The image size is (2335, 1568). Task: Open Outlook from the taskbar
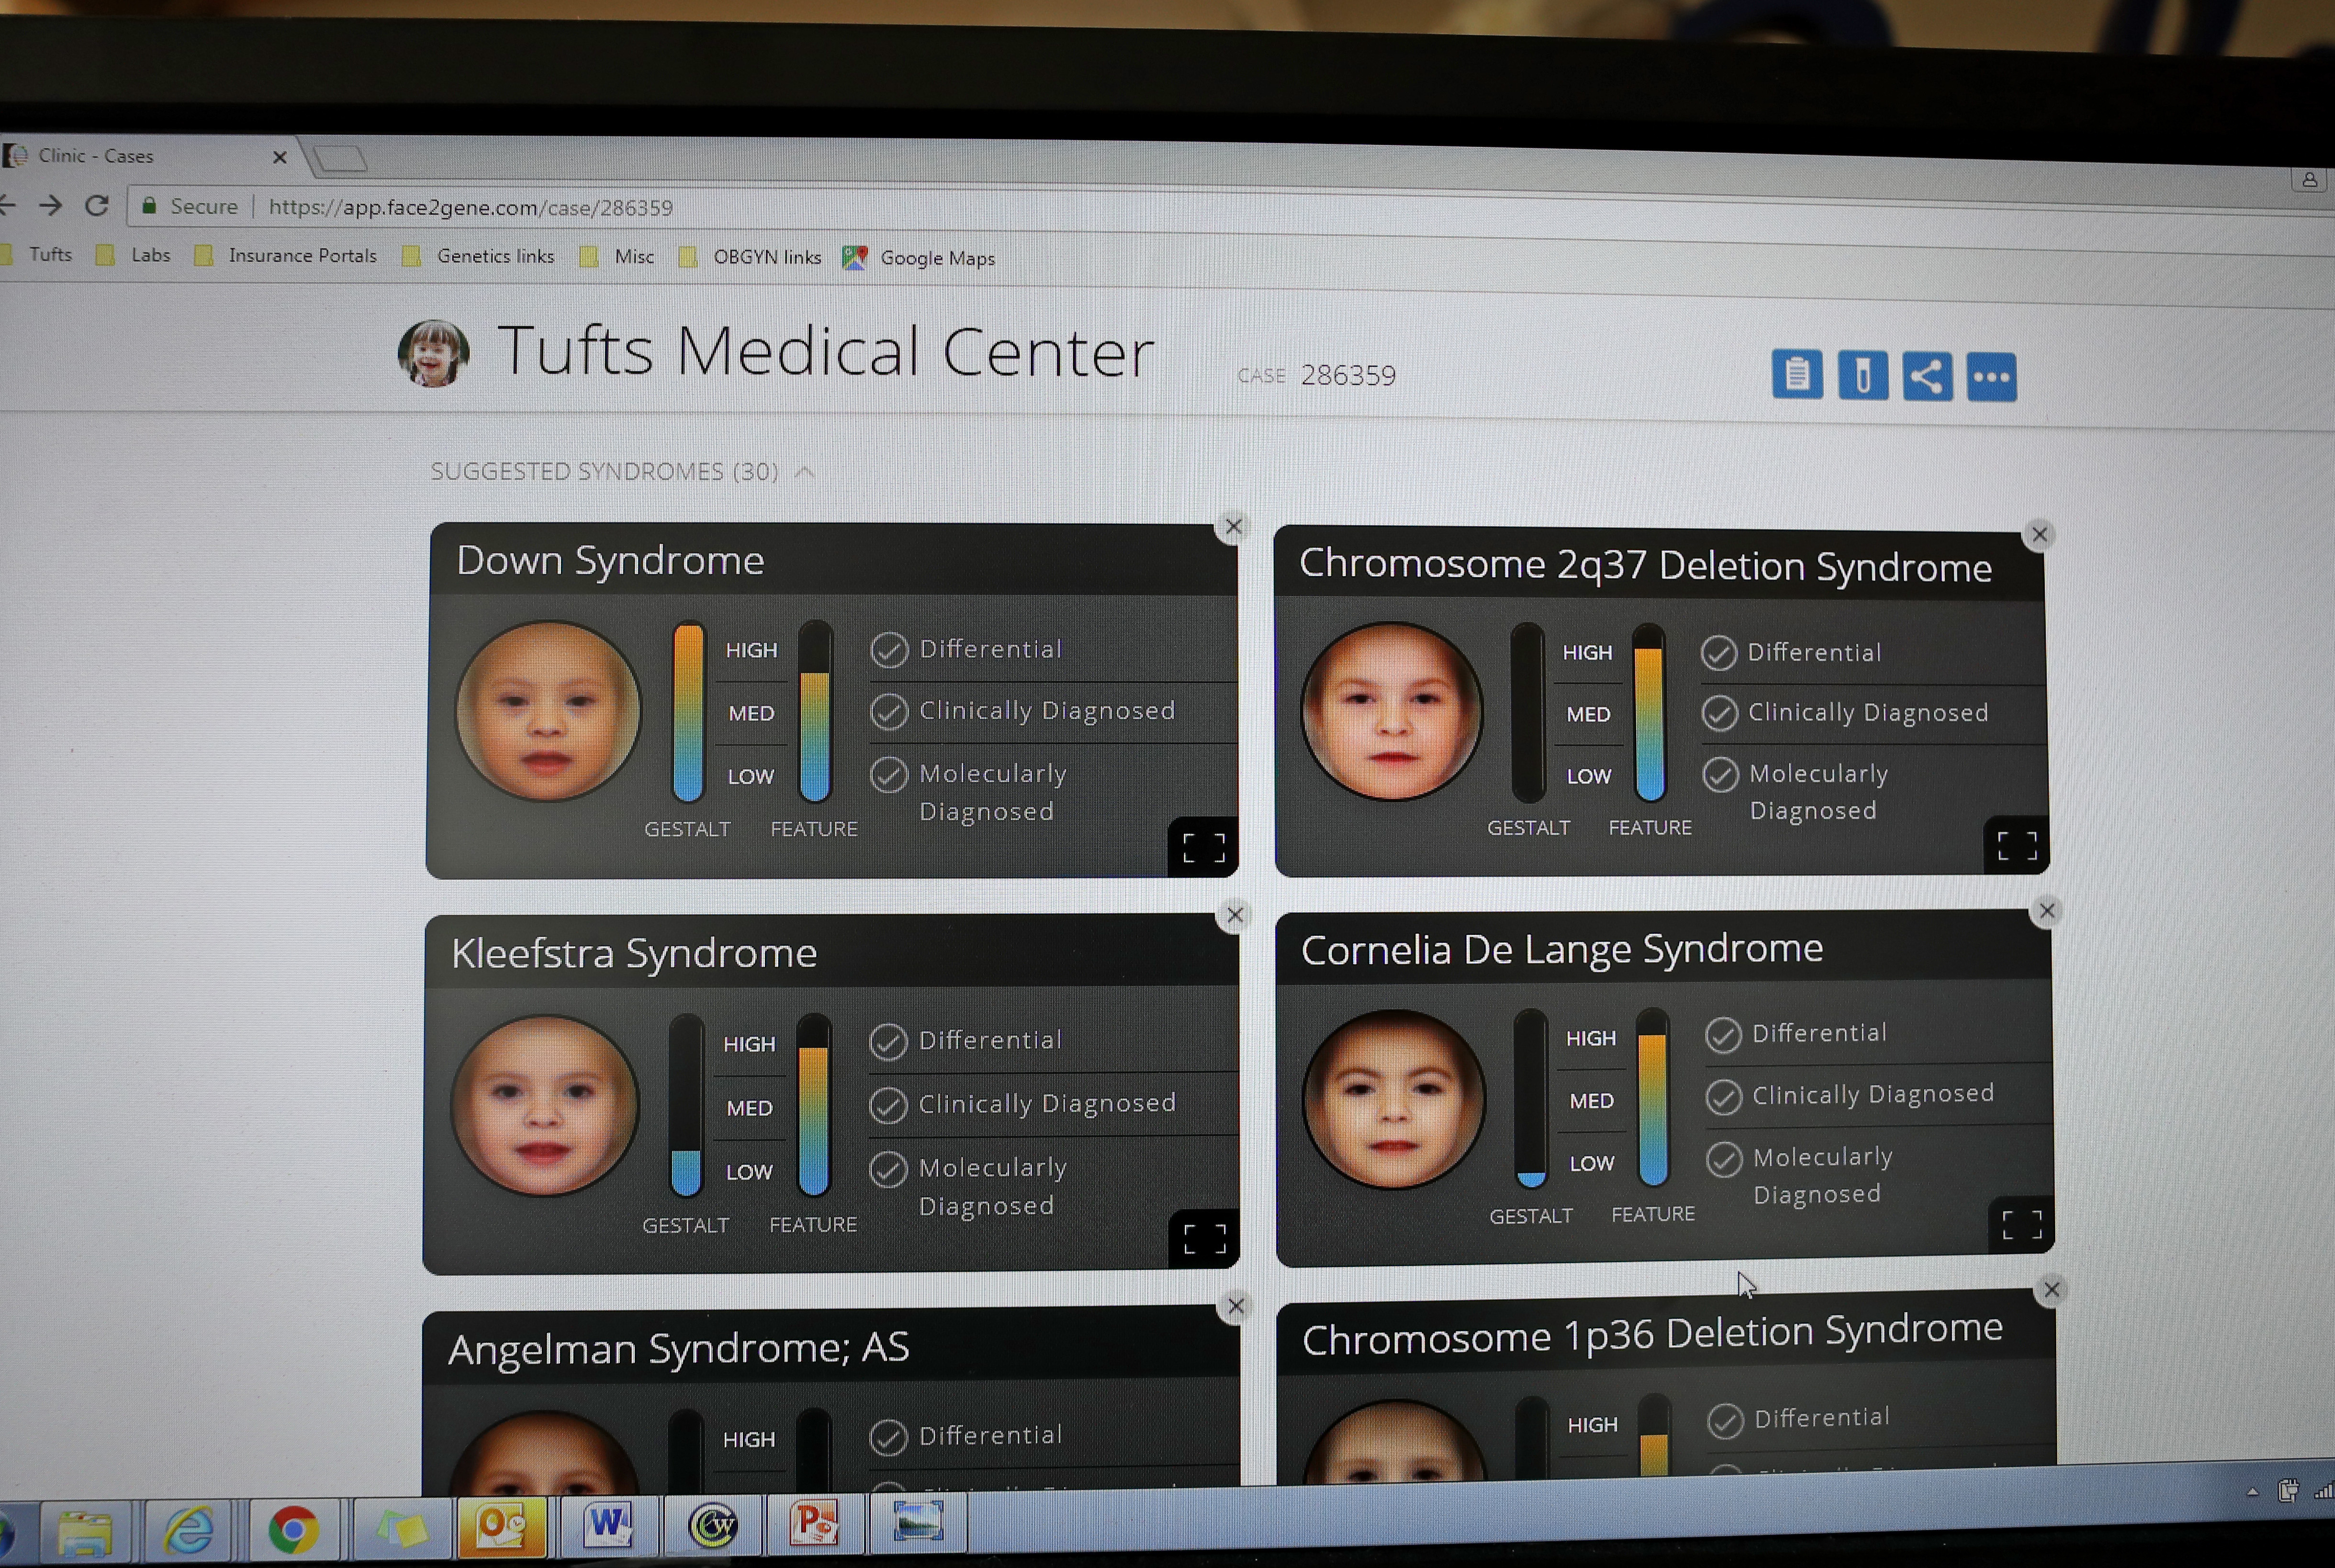[x=501, y=1526]
